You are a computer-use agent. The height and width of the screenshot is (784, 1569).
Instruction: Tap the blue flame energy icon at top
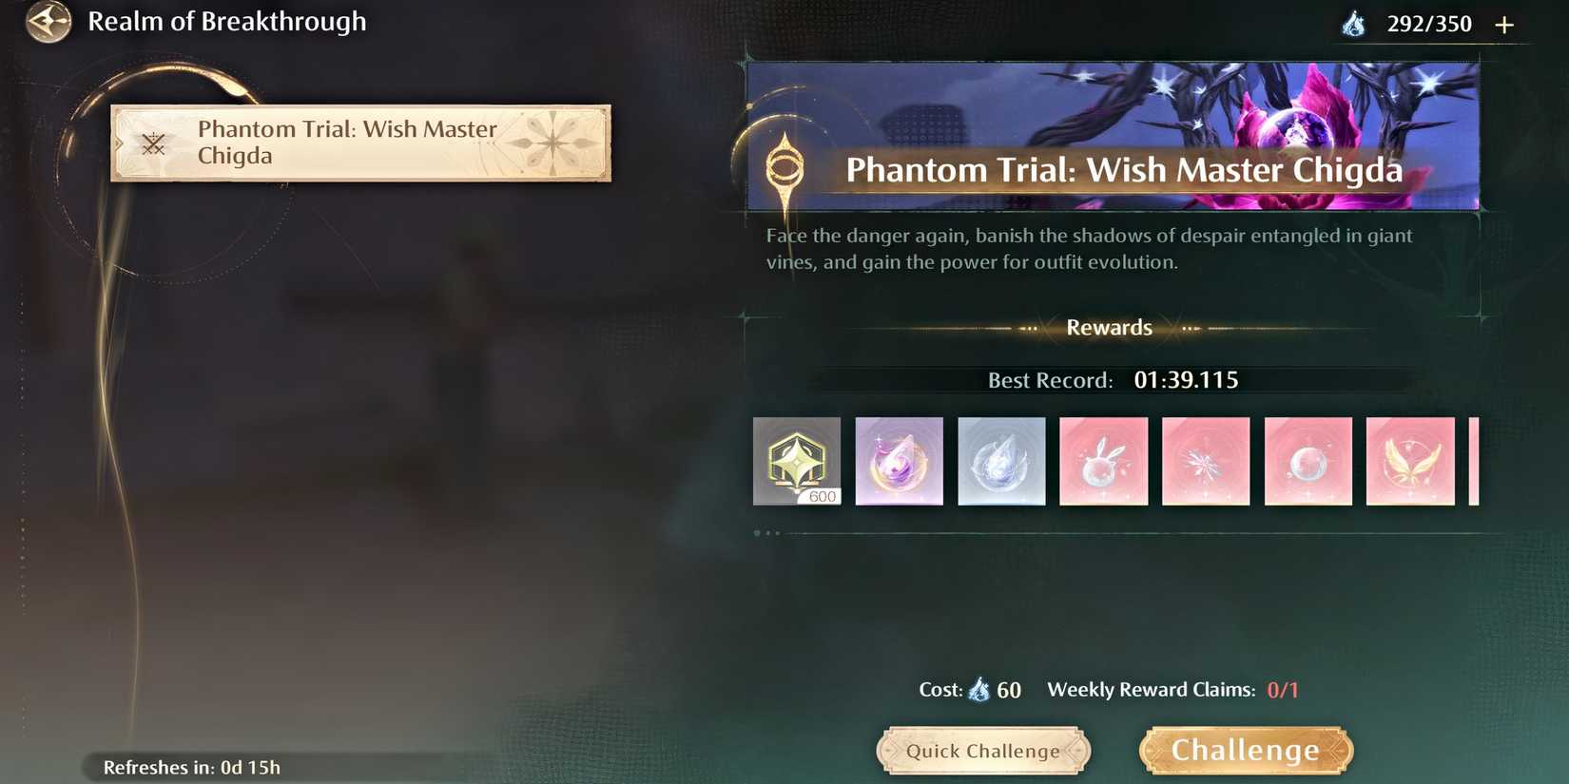[x=1354, y=24]
